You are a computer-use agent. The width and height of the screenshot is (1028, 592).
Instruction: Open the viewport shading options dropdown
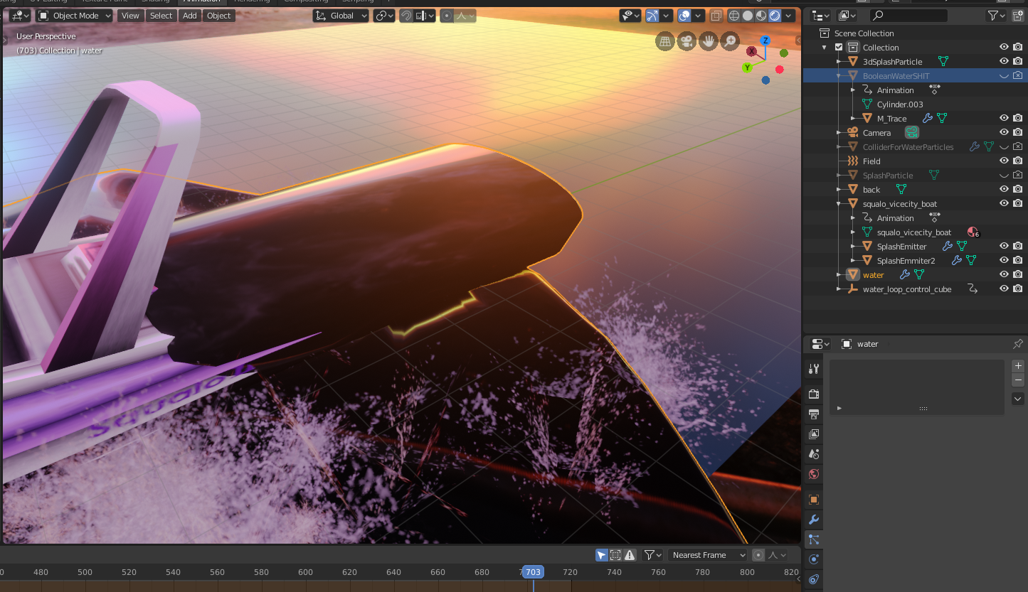click(789, 16)
